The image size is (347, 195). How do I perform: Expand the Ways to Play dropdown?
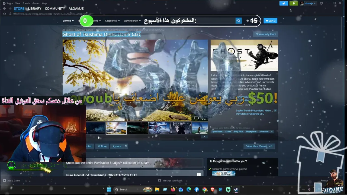coord(132,21)
